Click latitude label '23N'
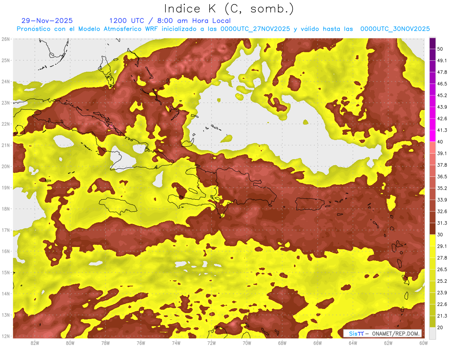The height and width of the screenshot is (348, 450). (6, 103)
